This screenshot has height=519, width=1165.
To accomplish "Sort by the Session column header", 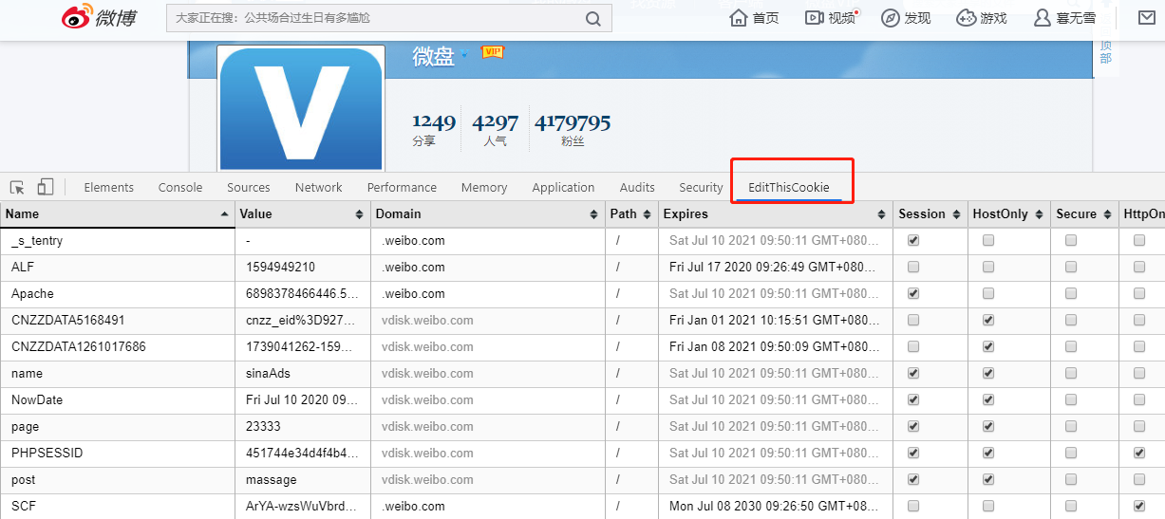I will (930, 213).
